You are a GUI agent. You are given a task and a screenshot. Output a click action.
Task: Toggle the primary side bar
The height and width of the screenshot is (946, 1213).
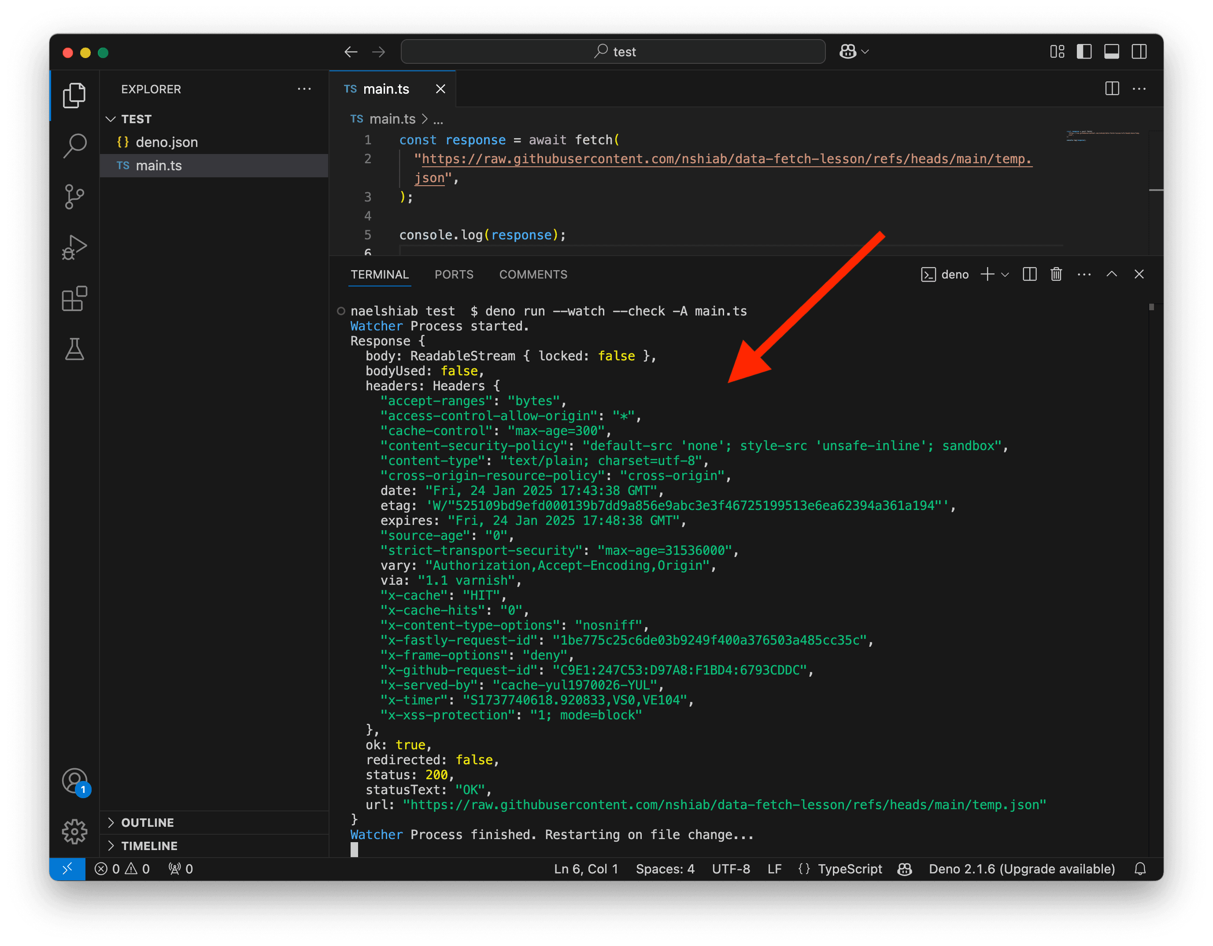point(1084,51)
